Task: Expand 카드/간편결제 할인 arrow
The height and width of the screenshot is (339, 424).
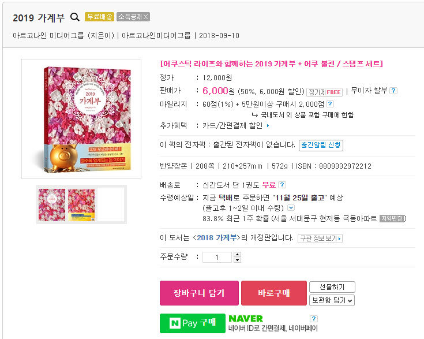Action: pyautogui.click(x=268, y=126)
